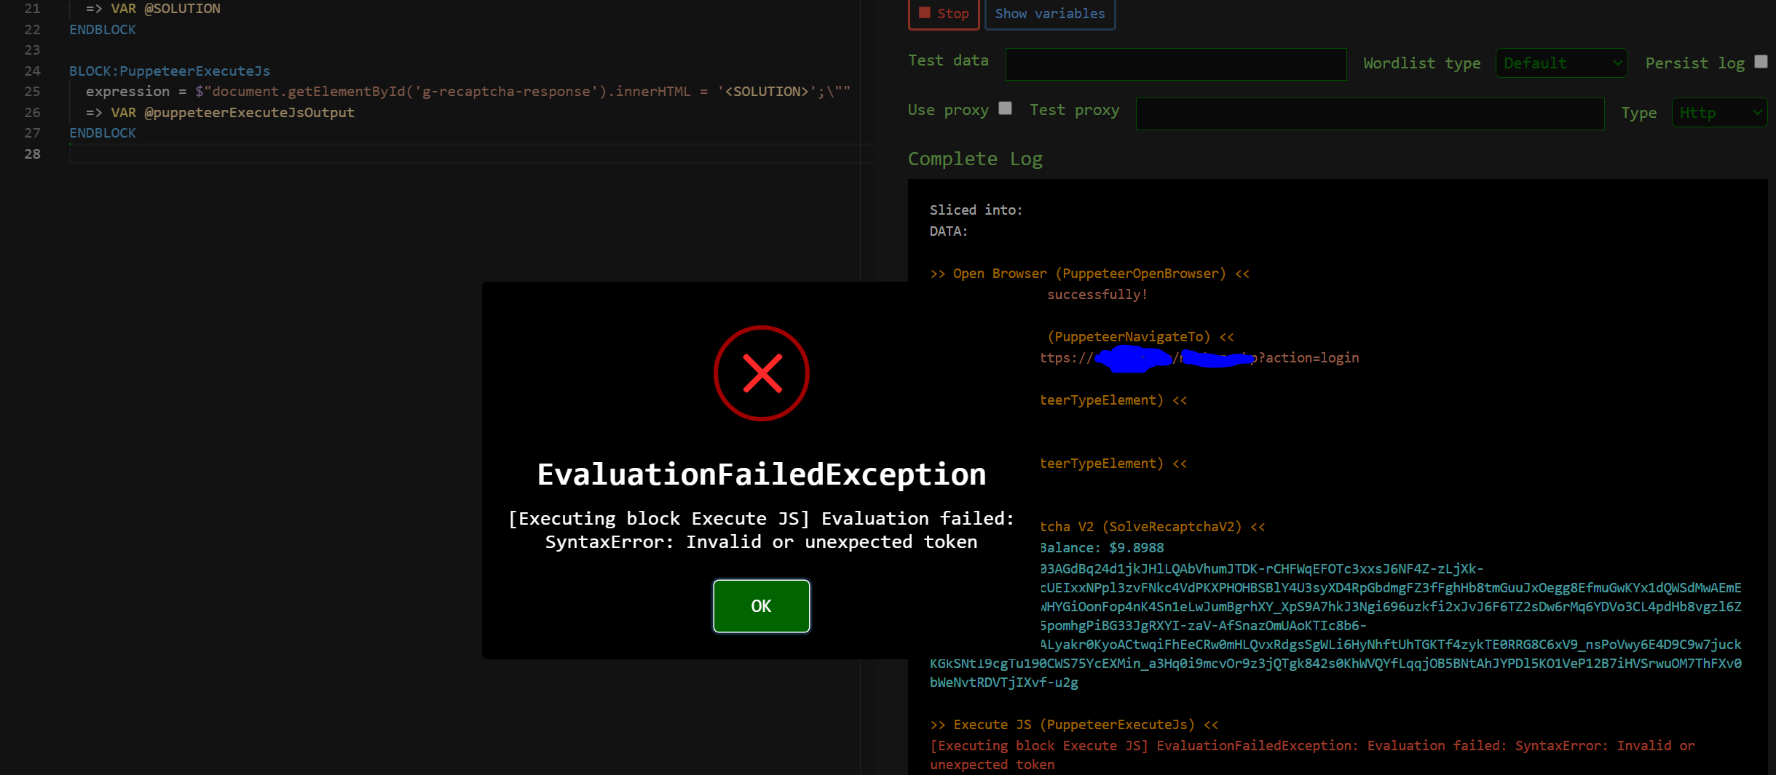The height and width of the screenshot is (775, 1776).
Task: Click BLOCK:PuppeteerExecuteJs on line 24
Action: coord(170,71)
